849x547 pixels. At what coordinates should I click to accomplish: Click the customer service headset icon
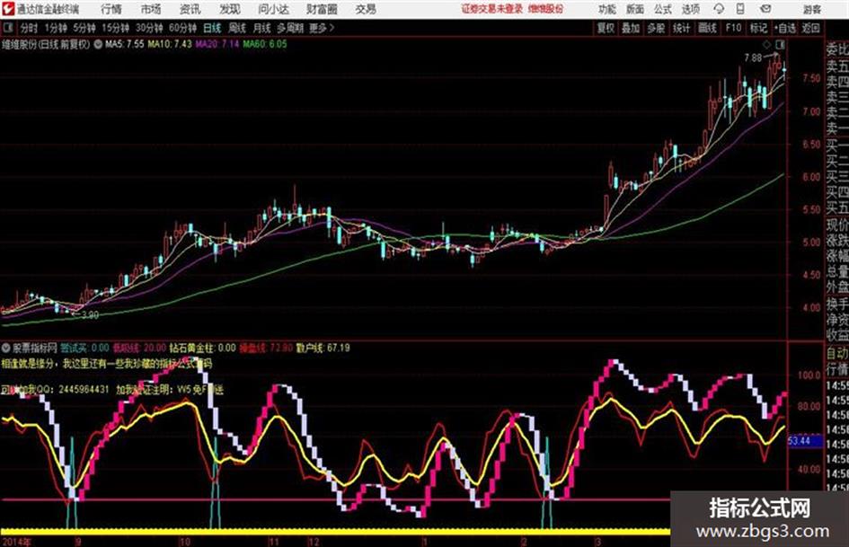coord(719,9)
